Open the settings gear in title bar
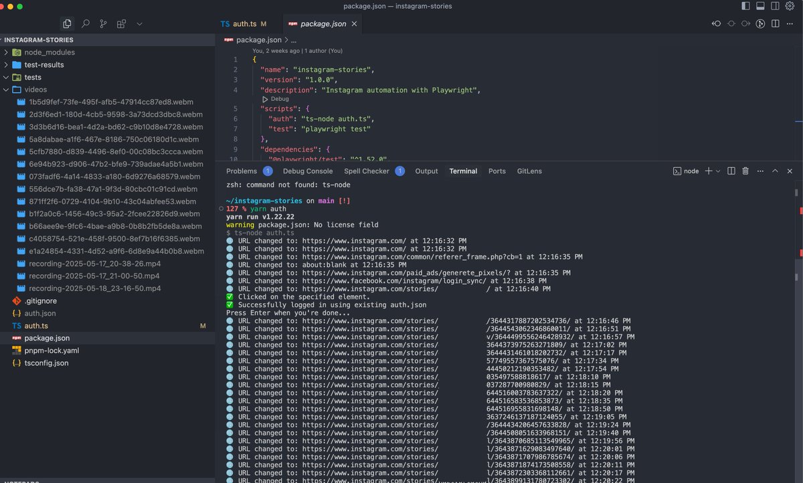 (x=790, y=6)
